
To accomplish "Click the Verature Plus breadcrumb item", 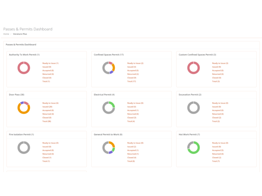I will tap(20, 34).
